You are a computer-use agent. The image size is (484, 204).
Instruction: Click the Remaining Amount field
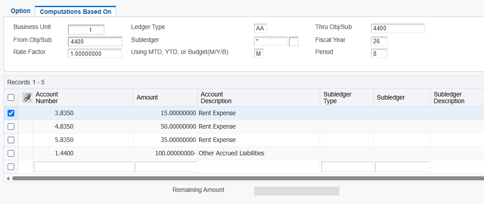296,191
